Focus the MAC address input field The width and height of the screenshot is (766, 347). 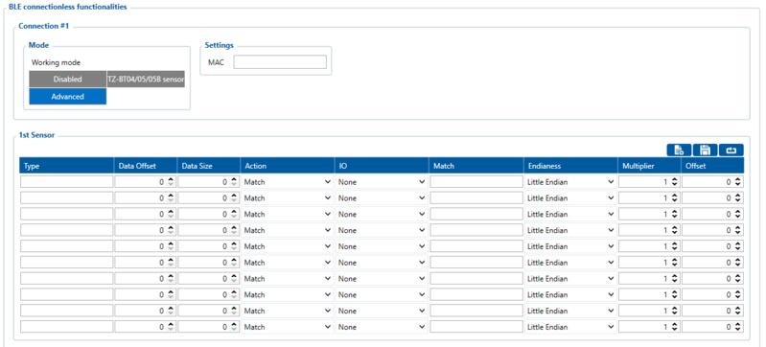pos(280,62)
